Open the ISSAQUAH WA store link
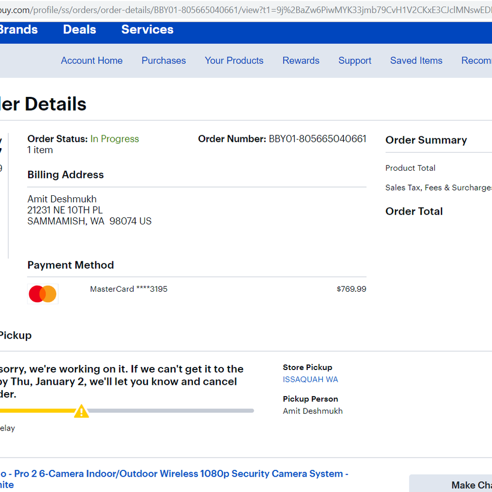The height and width of the screenshot is (492, 492). [x=310, y=379]
